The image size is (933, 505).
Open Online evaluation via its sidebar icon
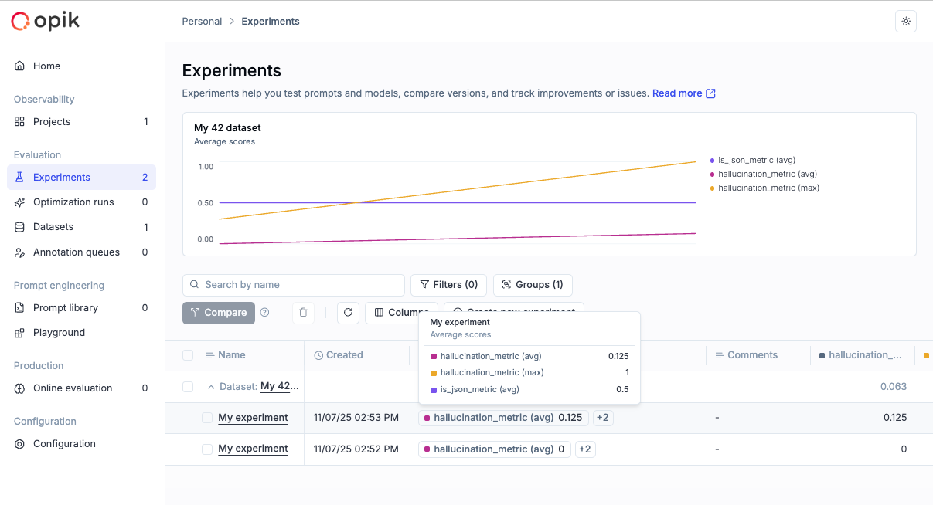pyautogui.click(x=19, y=388)
